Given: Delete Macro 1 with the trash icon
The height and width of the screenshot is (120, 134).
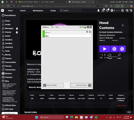Looking at the screenshot, I should (90, 32).
